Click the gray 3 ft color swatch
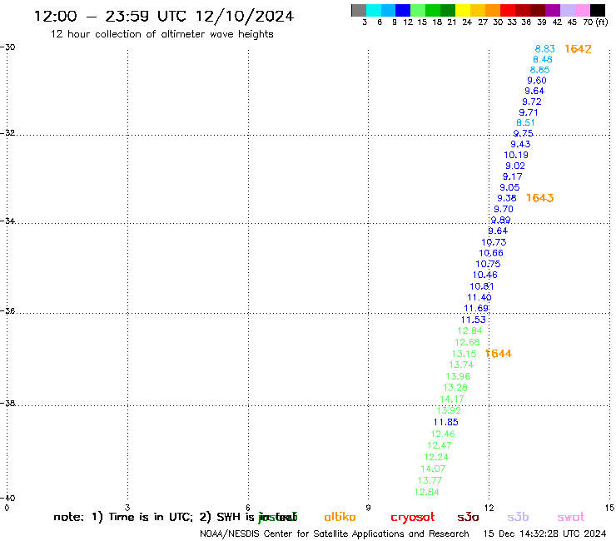The height and width of the screenshot is (541, 616). pos(359,10)
